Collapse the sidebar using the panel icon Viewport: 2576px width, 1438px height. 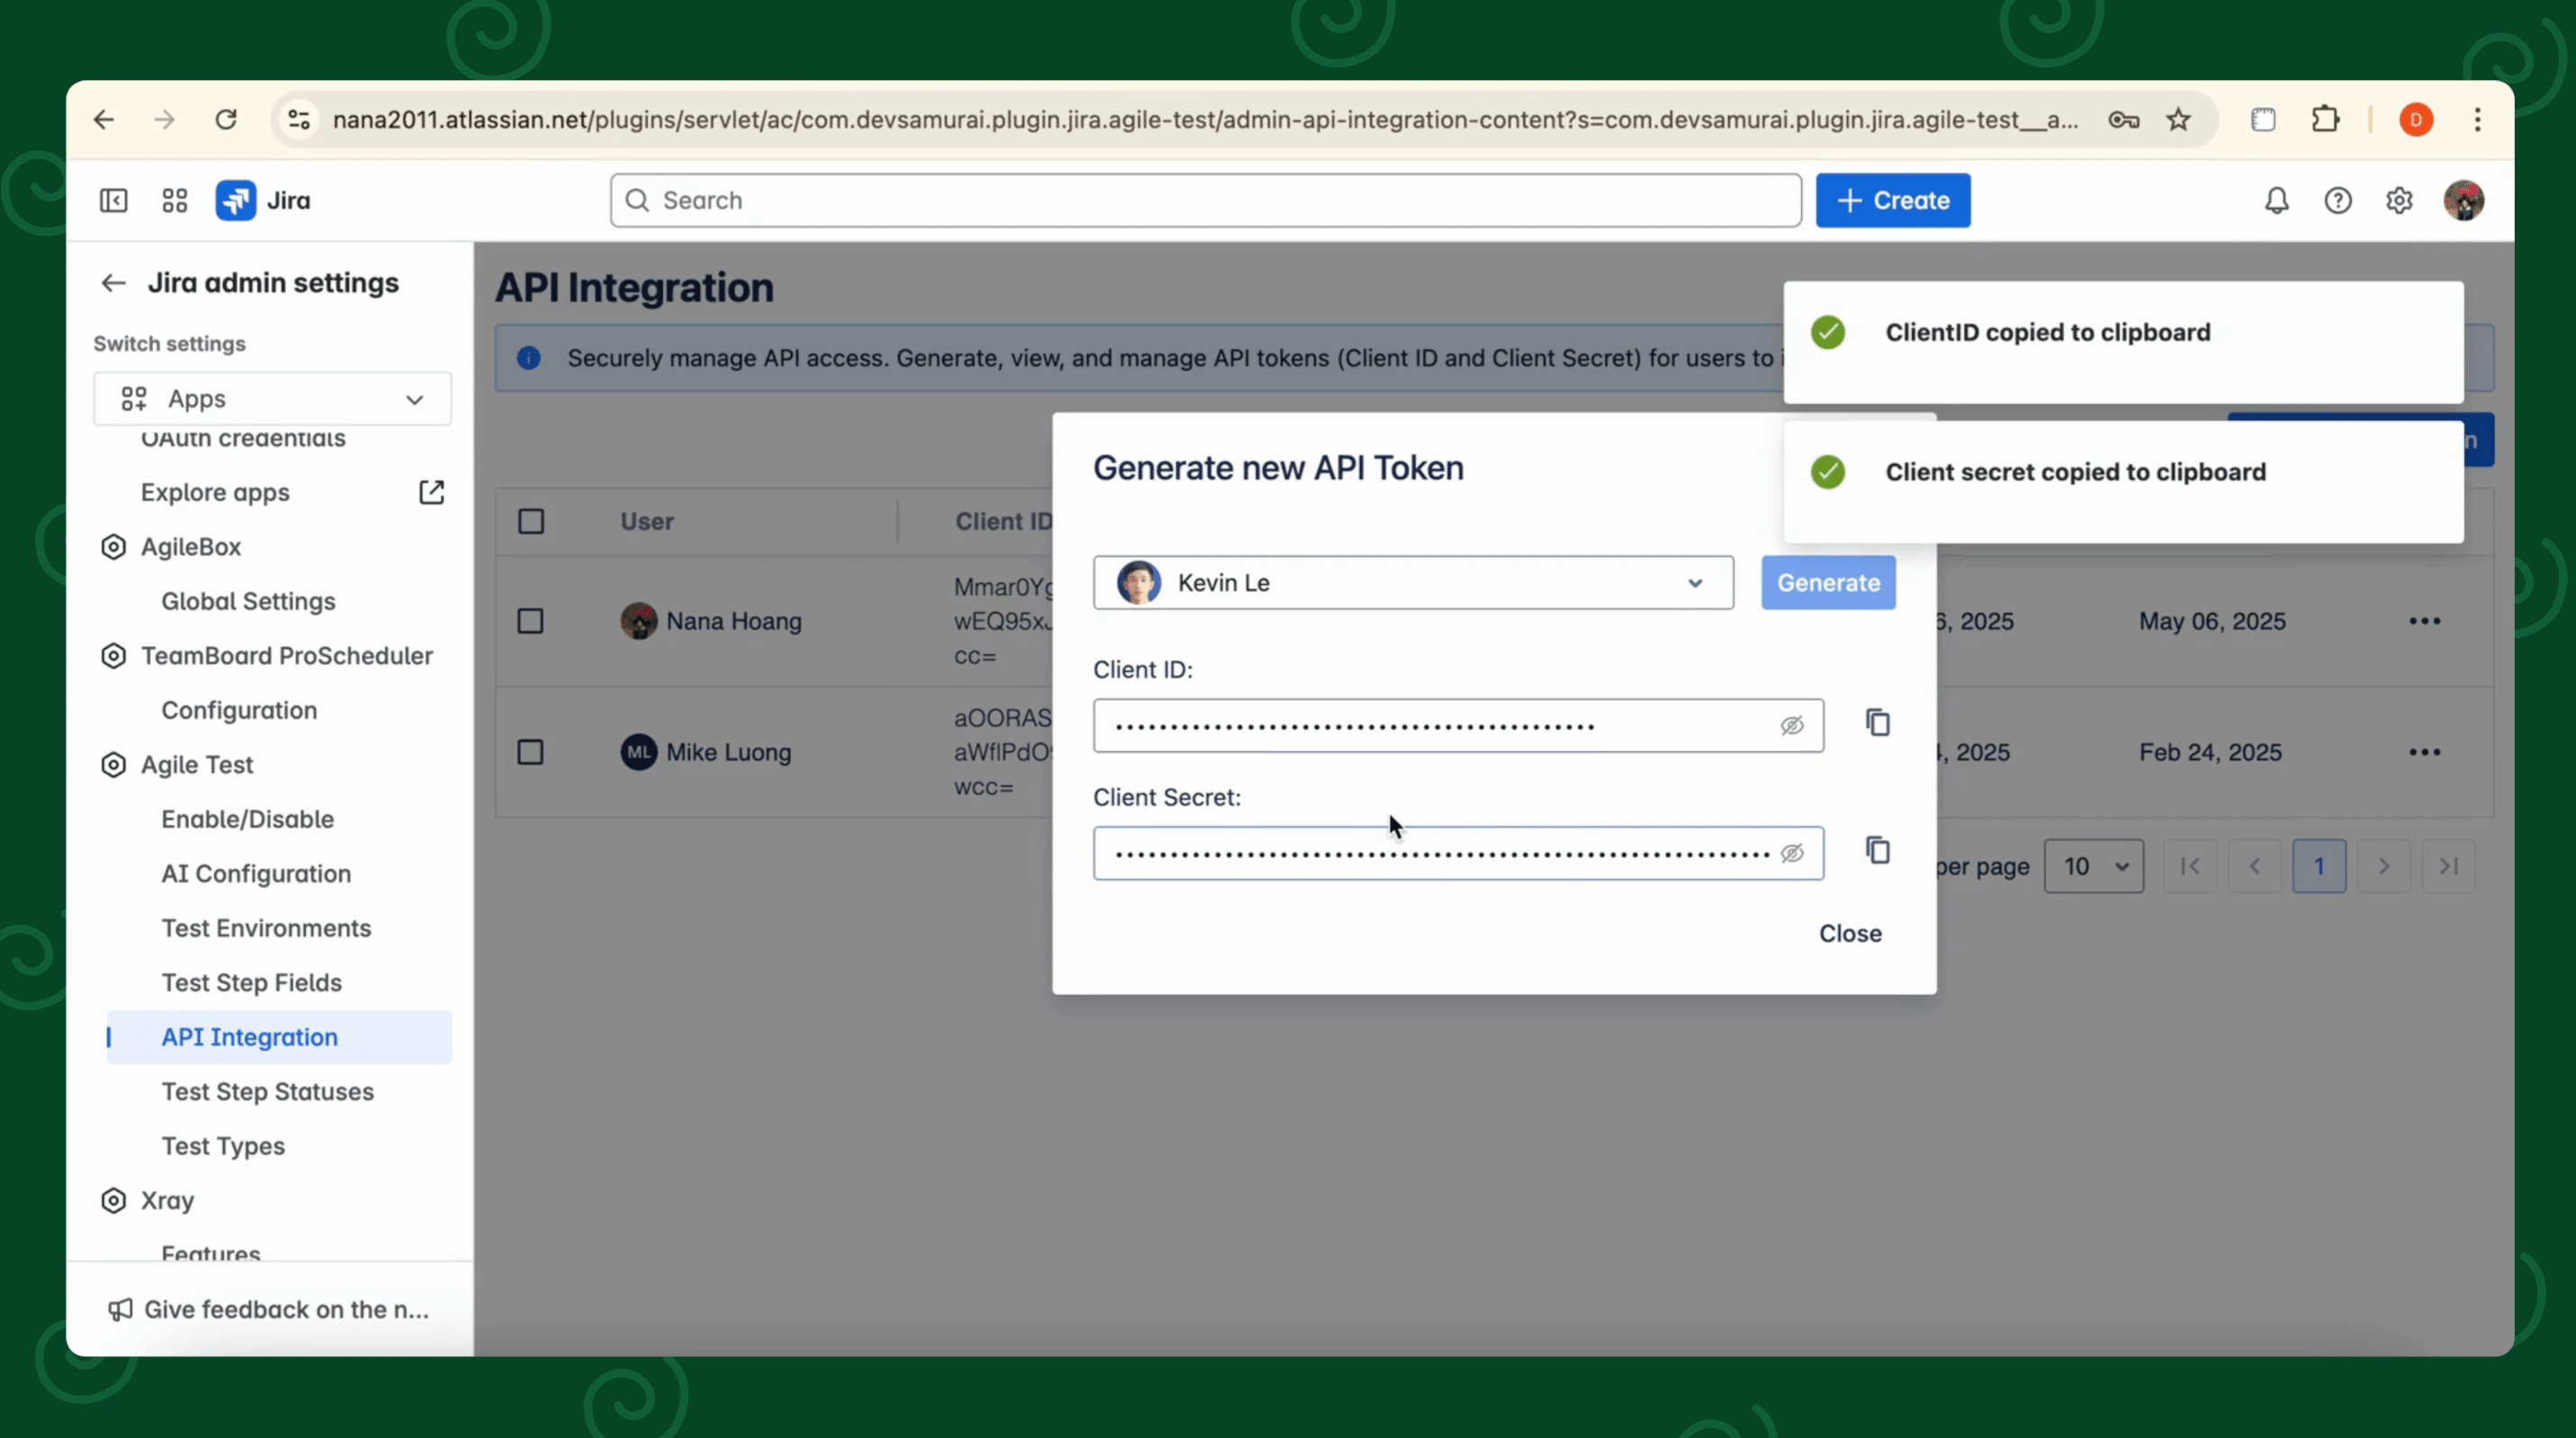coord(114,200)
